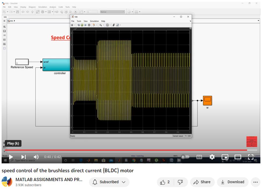Image resolution: width=262 pixels, height=191 pixels.
Task: Mute the video volume speaker icon
Action: pyautogui.click(x=36, y=157)
